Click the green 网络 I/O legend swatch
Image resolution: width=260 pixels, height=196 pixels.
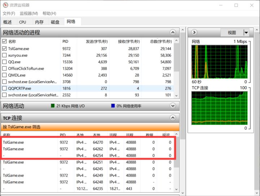point(53,106)
